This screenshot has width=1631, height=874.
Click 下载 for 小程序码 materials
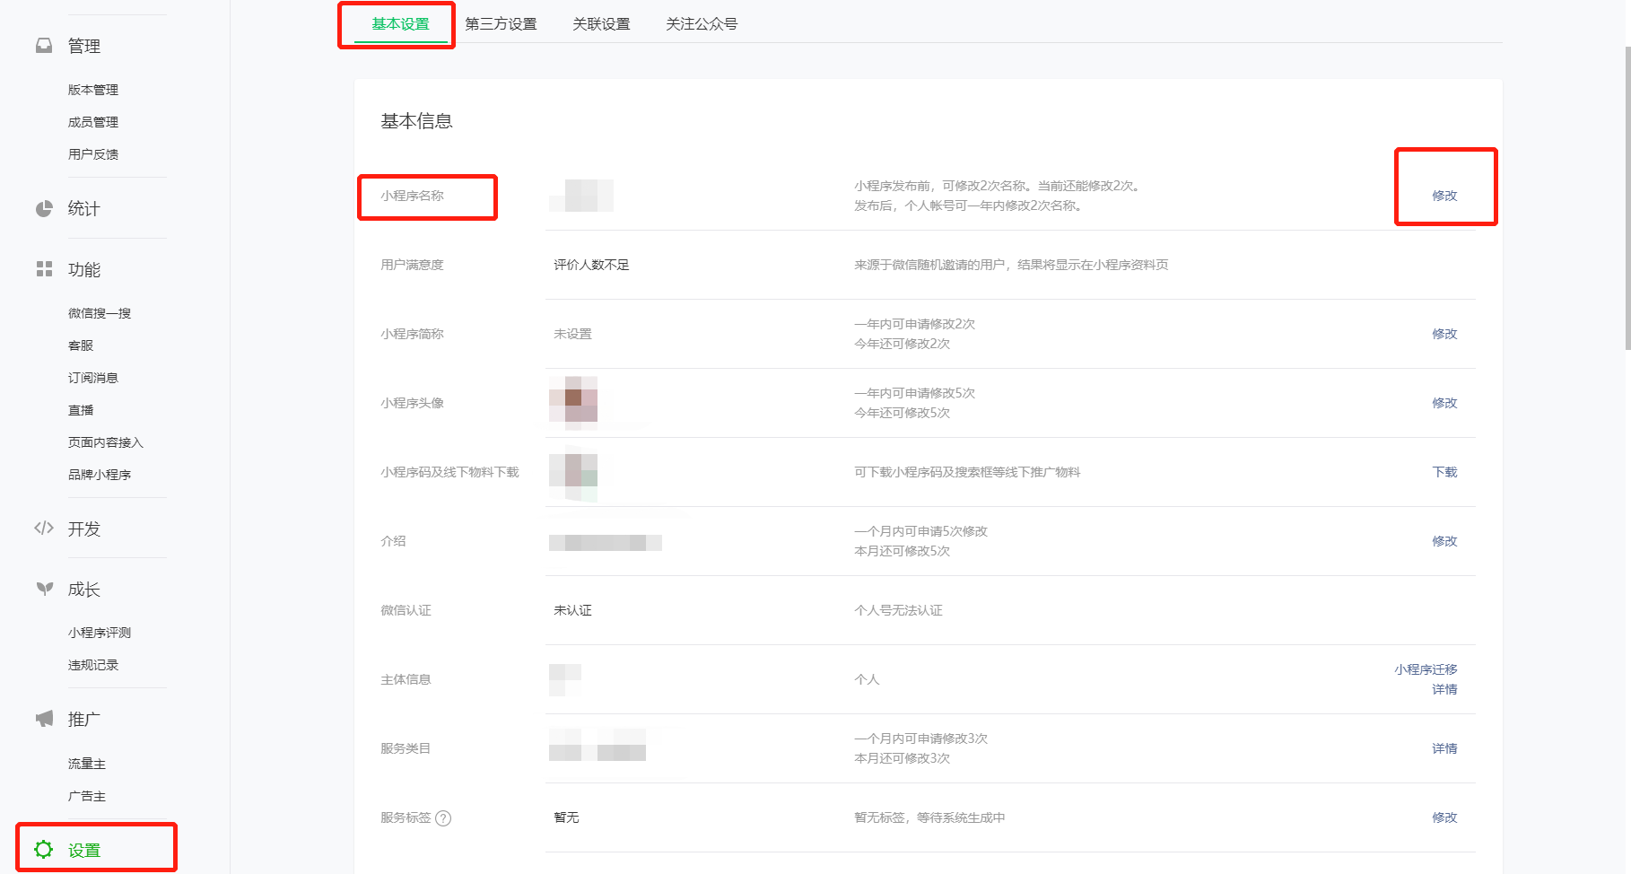pyautogui.click(x=1444, y=472)
